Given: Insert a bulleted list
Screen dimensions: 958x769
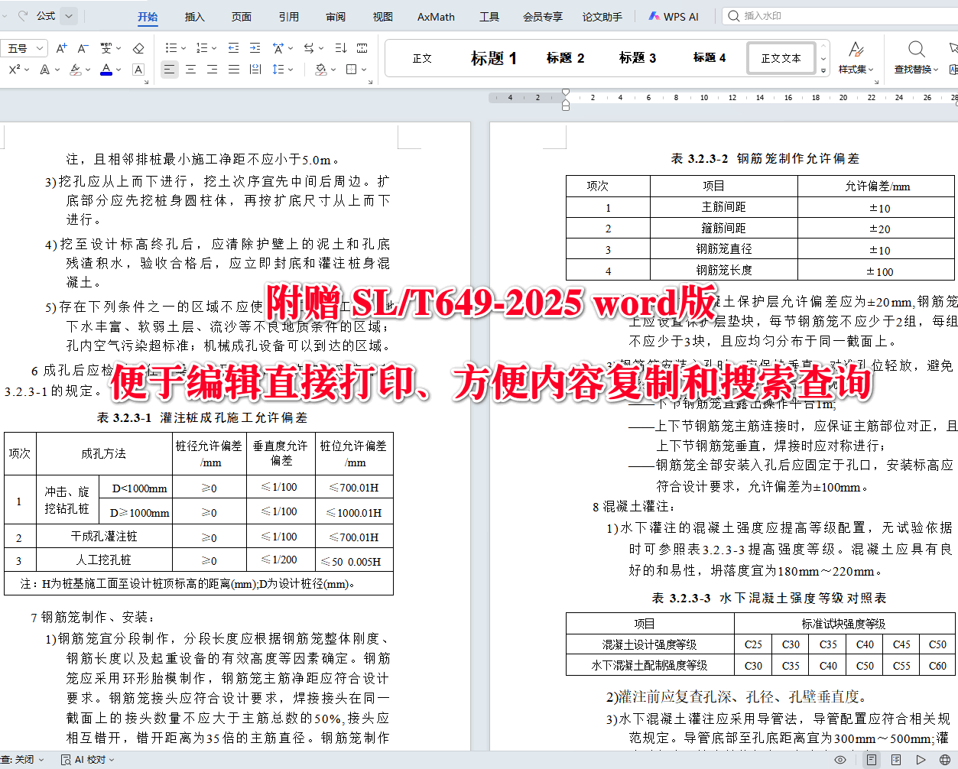Looking at the screenshot, I should coord(170,48).
